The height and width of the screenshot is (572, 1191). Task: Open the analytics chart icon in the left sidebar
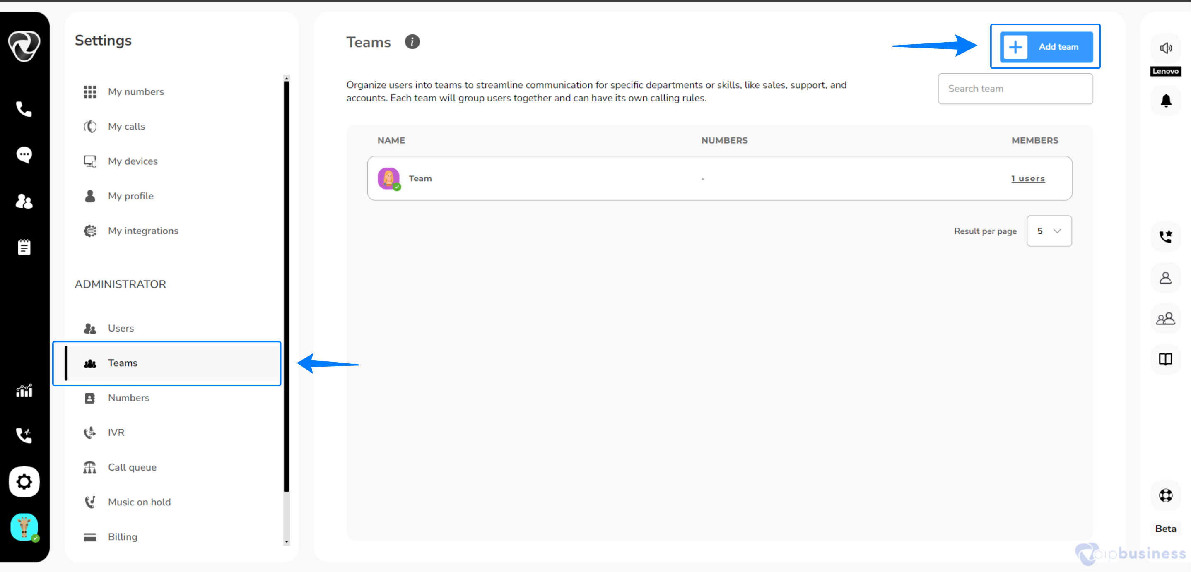[24, 391]
